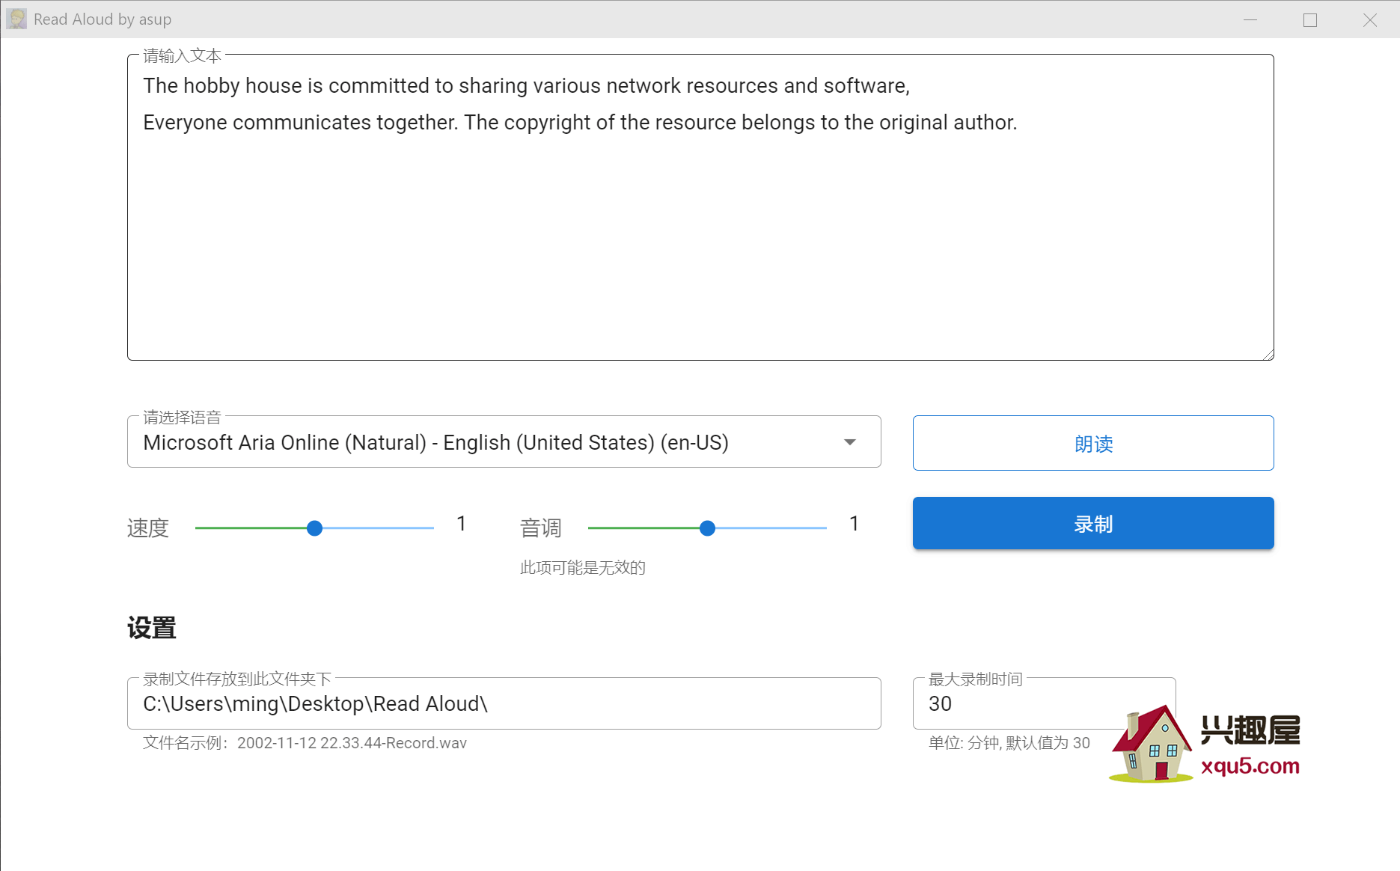Click the 音调 label
This screenshot has width=1400, height=871.
pos(541,528)
